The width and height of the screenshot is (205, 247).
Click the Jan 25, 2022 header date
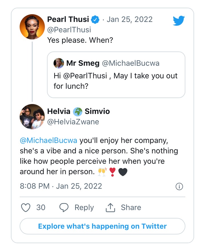[x=130, y=19]
